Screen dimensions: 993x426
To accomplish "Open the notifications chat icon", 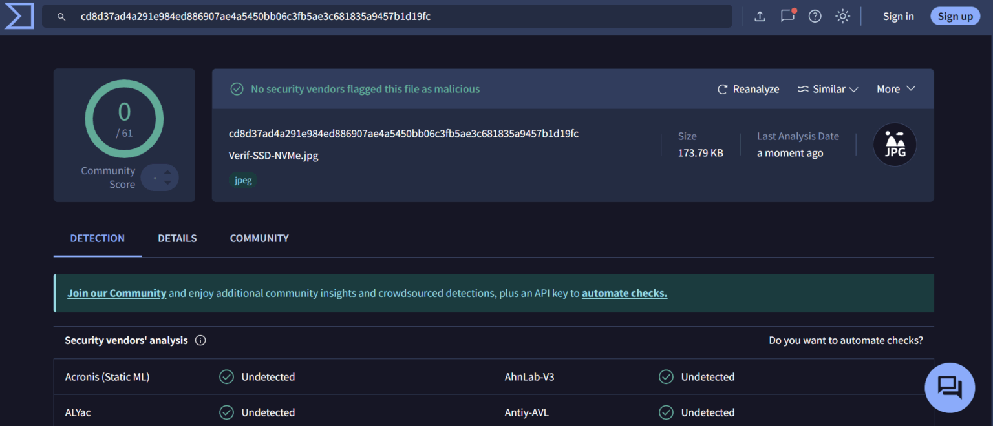I will 788,15.
